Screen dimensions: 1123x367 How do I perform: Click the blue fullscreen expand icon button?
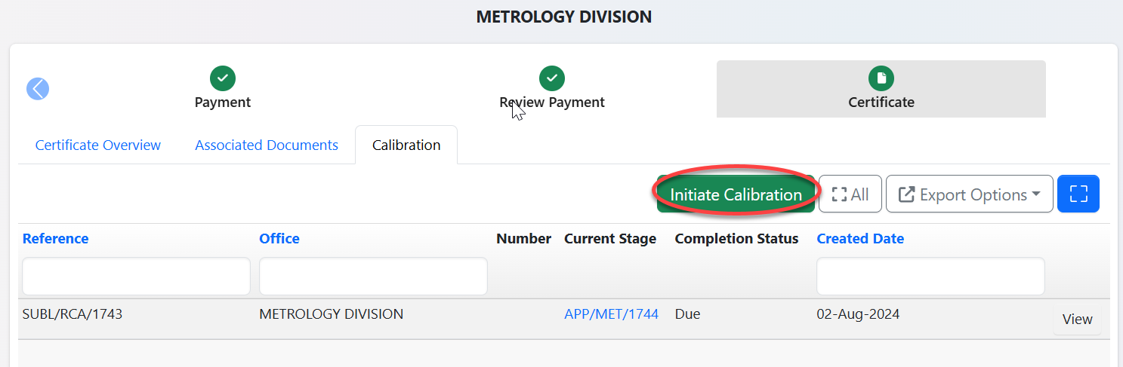coord(1078,194)
